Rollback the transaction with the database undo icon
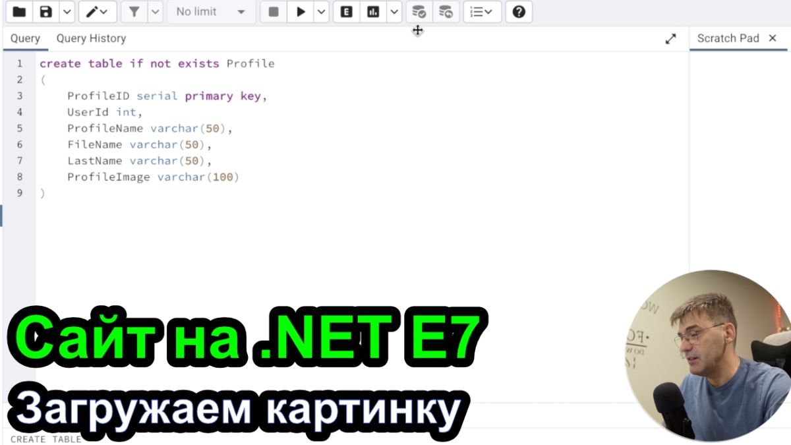791x445 pixels. [446, 12]
